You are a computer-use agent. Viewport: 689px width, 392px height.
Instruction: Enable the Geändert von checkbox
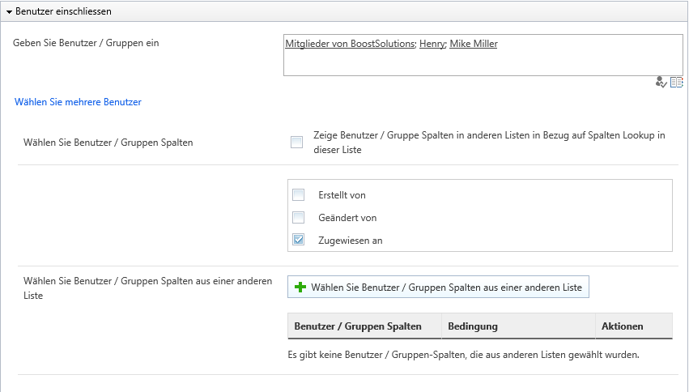click(299, 217)
